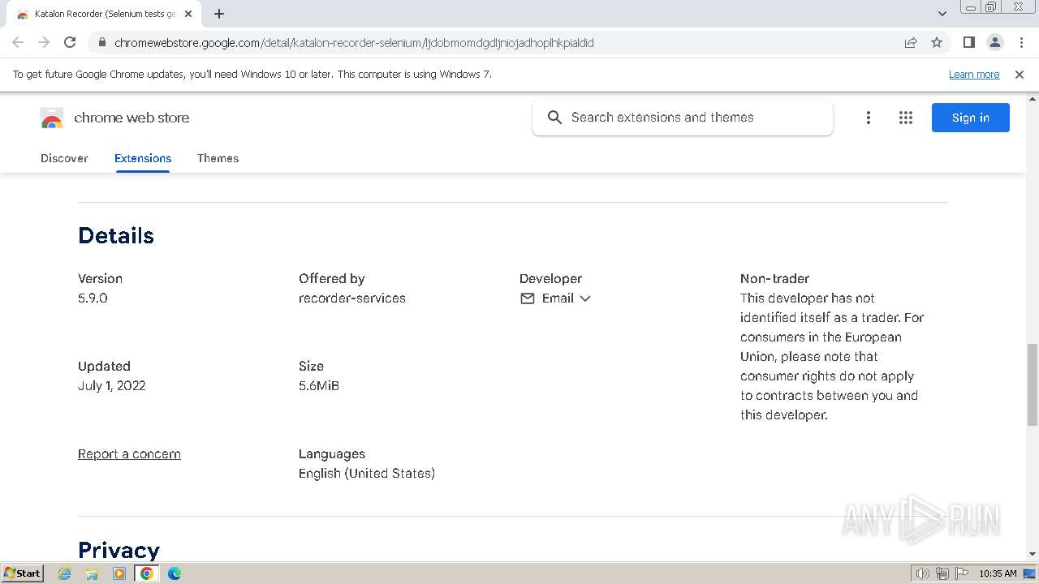The image size is (1039, 584).
Task: Switch to the Themes tab
Action: [x=218, y=158]
